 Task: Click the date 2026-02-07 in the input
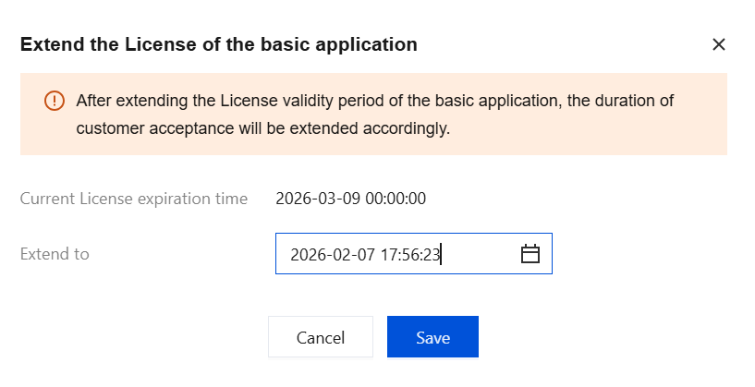point(332,255)
